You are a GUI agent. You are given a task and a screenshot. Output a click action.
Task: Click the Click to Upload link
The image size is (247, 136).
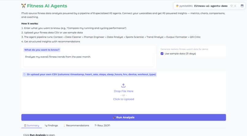click(123, 99)
